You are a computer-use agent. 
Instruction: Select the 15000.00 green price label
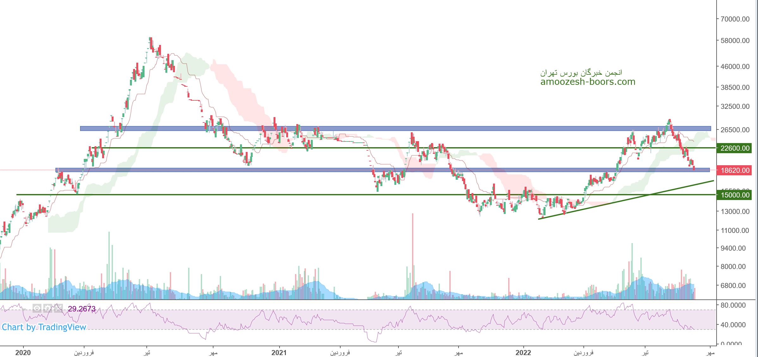pos(734,195)
